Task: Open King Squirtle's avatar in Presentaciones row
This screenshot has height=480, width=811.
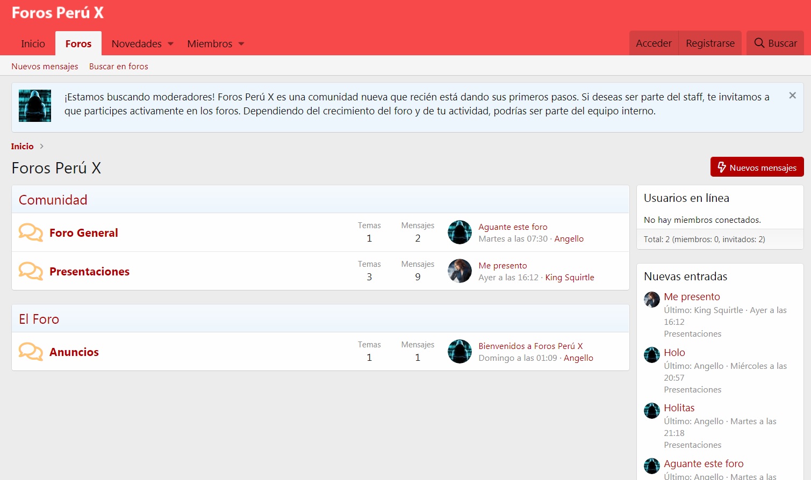Action: coord(460,271)
